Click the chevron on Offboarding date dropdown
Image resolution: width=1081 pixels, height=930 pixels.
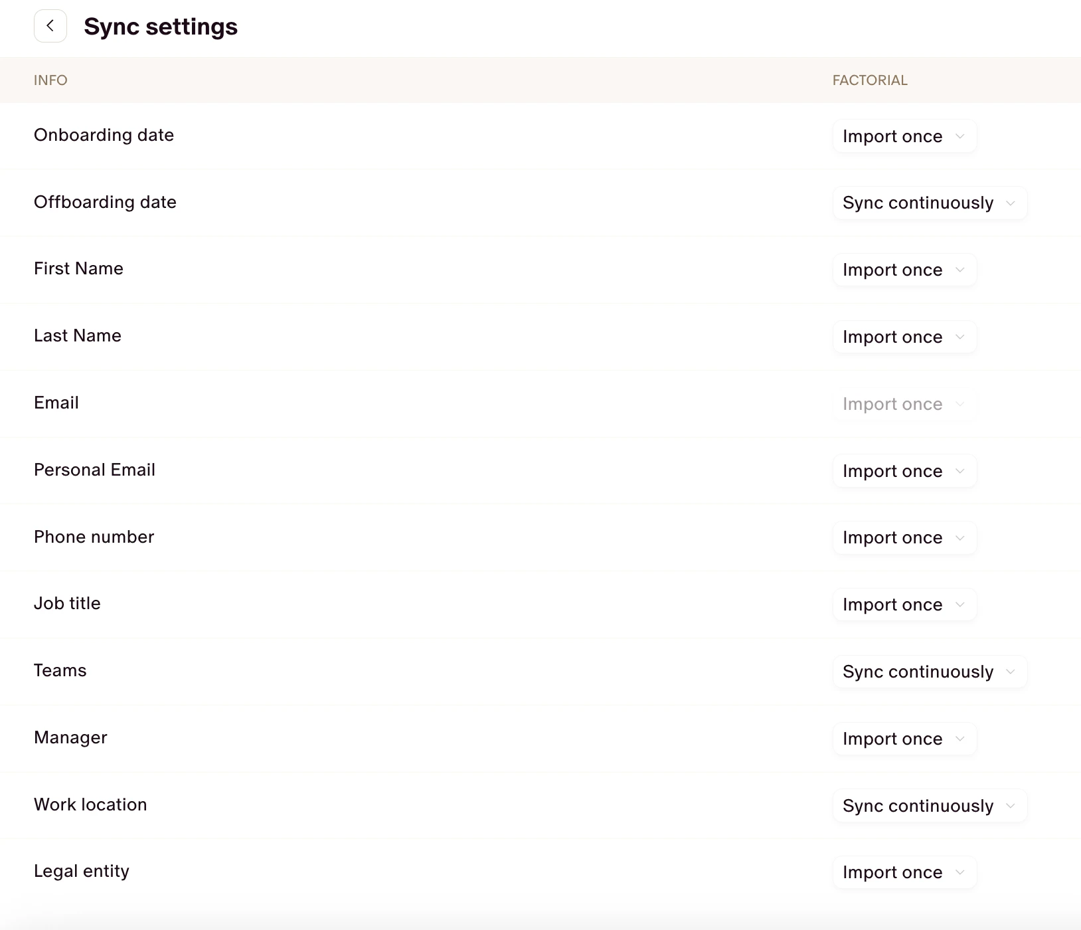pyautogui.click(x=1011, y=203)
